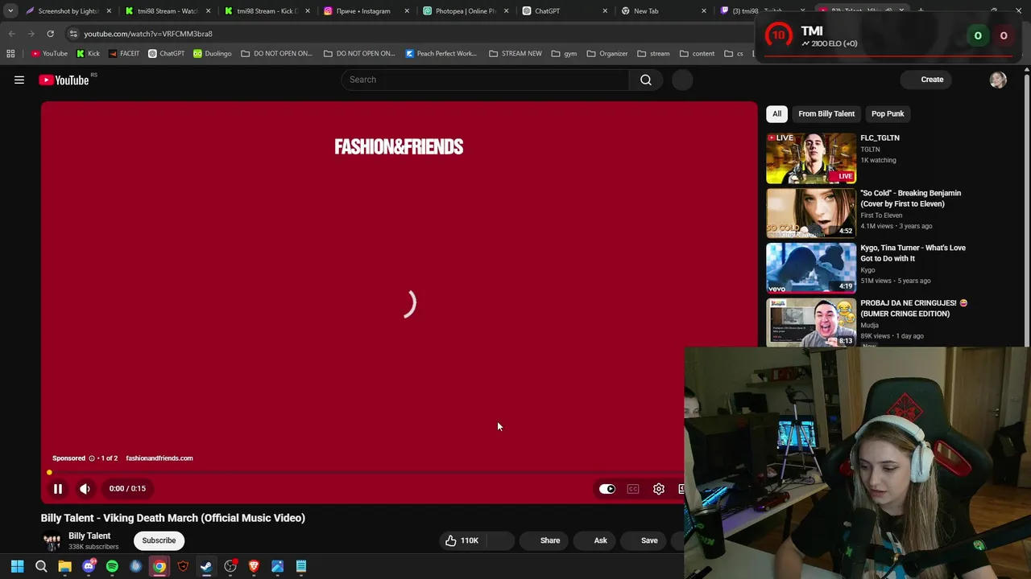Expand the gym bookmark folder
The height and width of the screenshot is (579, 1031).
(565, 54)
